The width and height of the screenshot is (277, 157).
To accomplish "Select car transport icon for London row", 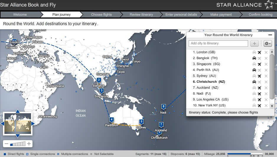I will tap(254, 52).
